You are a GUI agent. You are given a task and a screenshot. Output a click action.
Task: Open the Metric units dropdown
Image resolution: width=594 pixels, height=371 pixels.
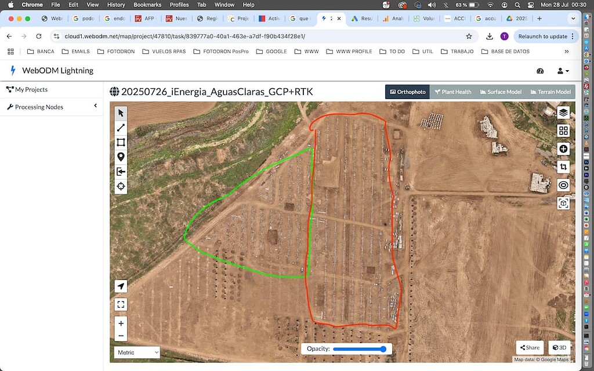coord(136,352)
